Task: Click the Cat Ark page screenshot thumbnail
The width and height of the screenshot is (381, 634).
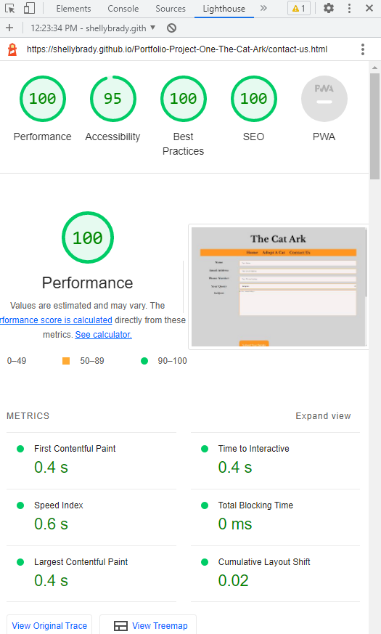Action: tap(279, 287)
